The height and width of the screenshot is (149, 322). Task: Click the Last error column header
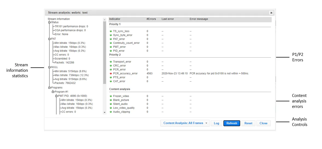coord(168,19)
